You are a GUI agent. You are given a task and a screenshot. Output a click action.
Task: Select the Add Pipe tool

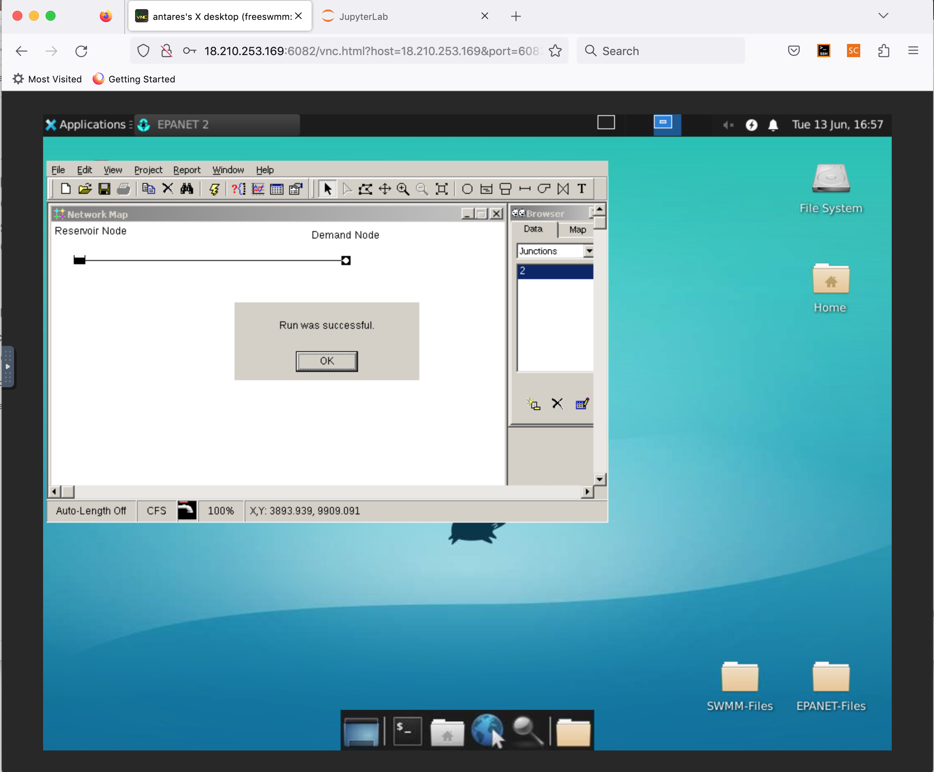525,189
